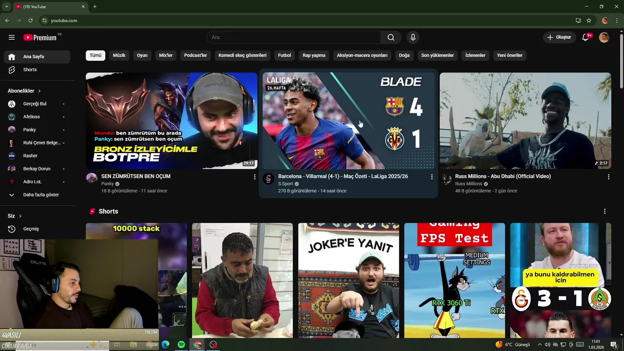Open a new browser tab
The image size is (624, 351).
tap(95, 7)
